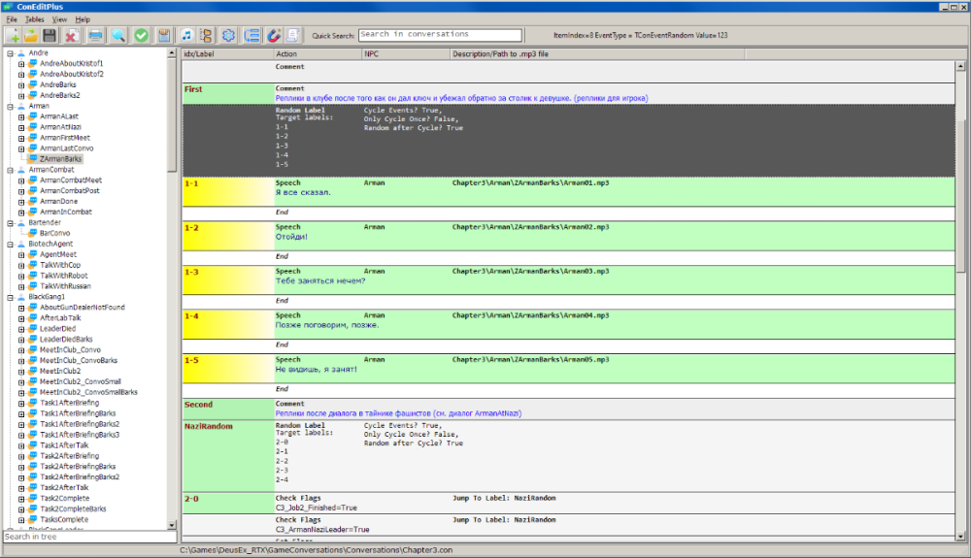The image size is (971, 558).
Task: Click the red magnet toolbar icon
Action: click(274, 36)
